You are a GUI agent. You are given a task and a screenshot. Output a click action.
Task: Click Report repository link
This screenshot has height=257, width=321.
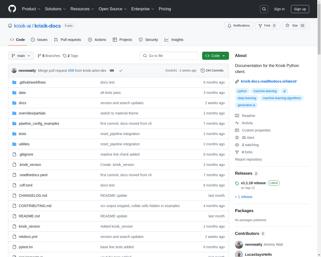[x=248, y=159]
